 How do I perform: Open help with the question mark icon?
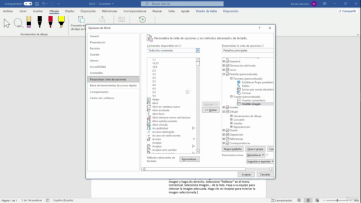pos(259,28)
